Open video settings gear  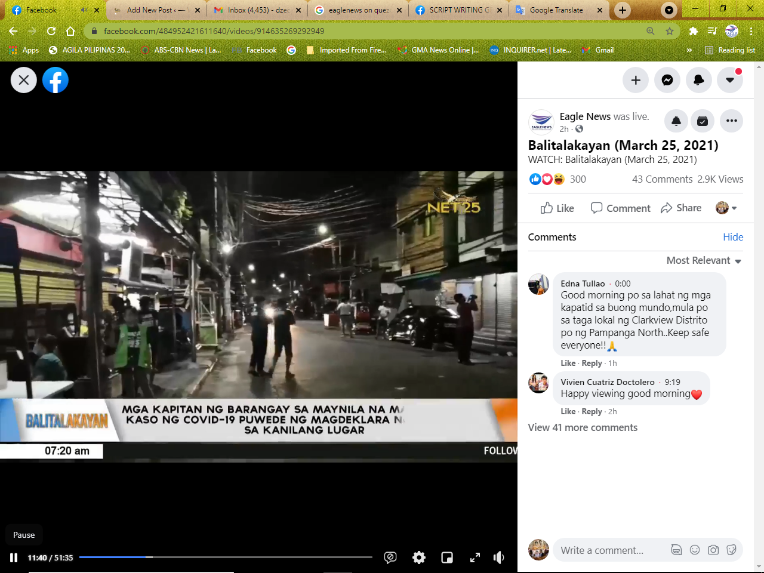tap(419, 557)
